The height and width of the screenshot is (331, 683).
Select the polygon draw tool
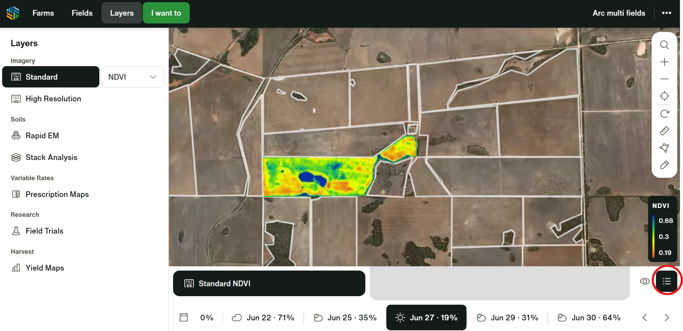point(664,148)
